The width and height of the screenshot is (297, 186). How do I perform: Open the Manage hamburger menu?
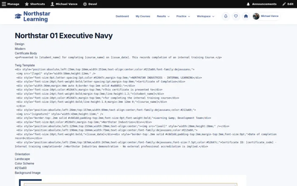11,4
